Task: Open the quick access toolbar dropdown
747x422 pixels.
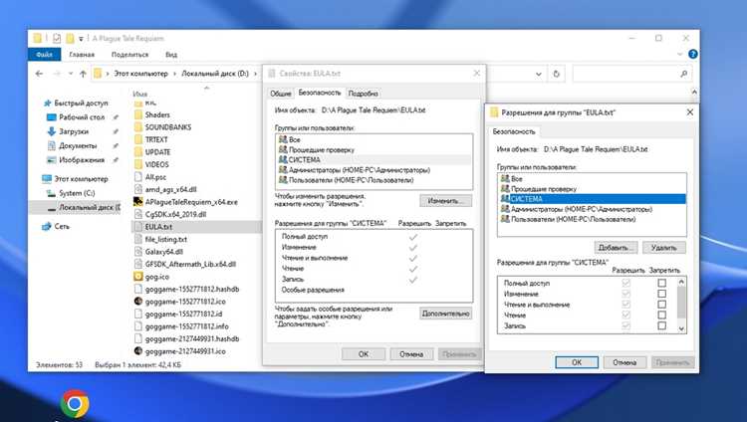Action: point(81,39)
